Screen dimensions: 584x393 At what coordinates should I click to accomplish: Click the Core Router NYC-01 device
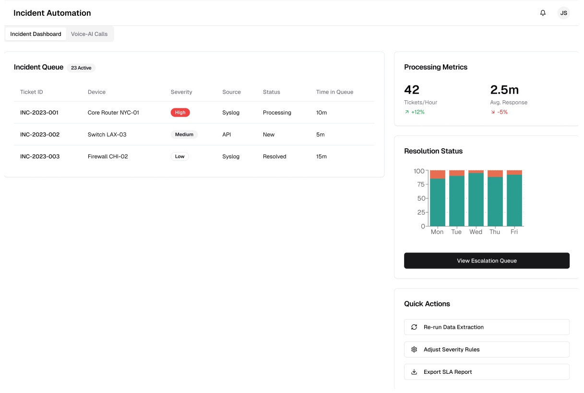113,113
